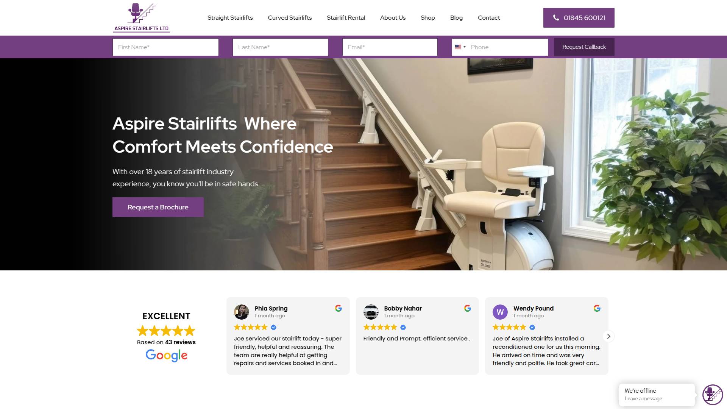Image resolution: width=727 pixels, height=409 pixels.
Task: Click Google icon on Phia Spring's review
Action: [x=339, y=308]
